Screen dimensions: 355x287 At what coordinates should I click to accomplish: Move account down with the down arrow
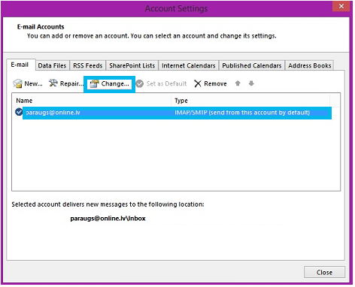coord(251,83)
